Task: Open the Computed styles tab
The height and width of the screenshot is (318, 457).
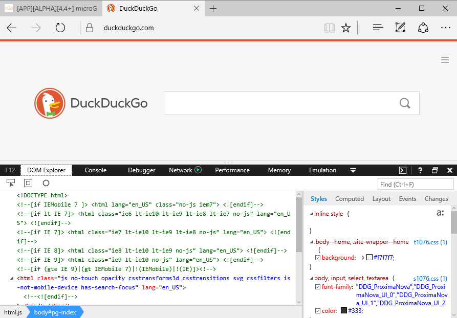Action: 350,198
